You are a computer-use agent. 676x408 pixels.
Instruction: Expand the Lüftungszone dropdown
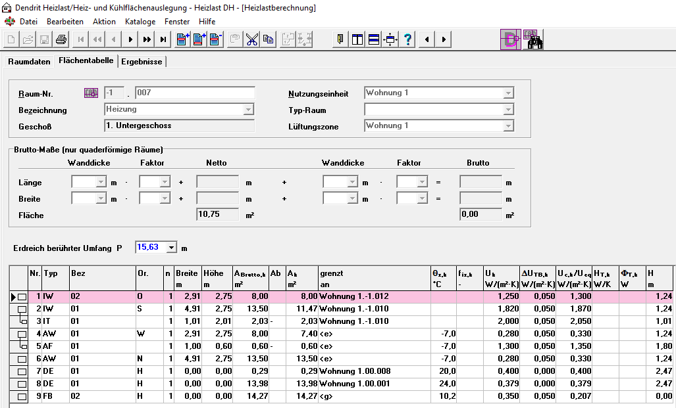[508, 126]
